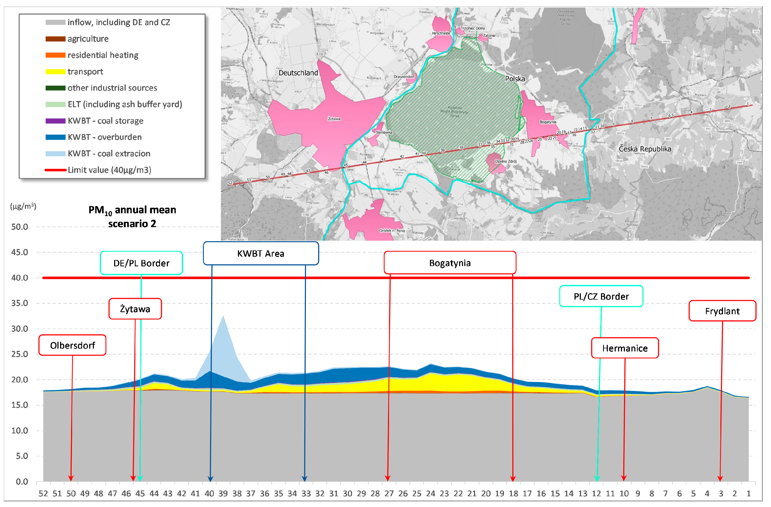Click the Deutschland label on the map

click(x=298, y=73)
